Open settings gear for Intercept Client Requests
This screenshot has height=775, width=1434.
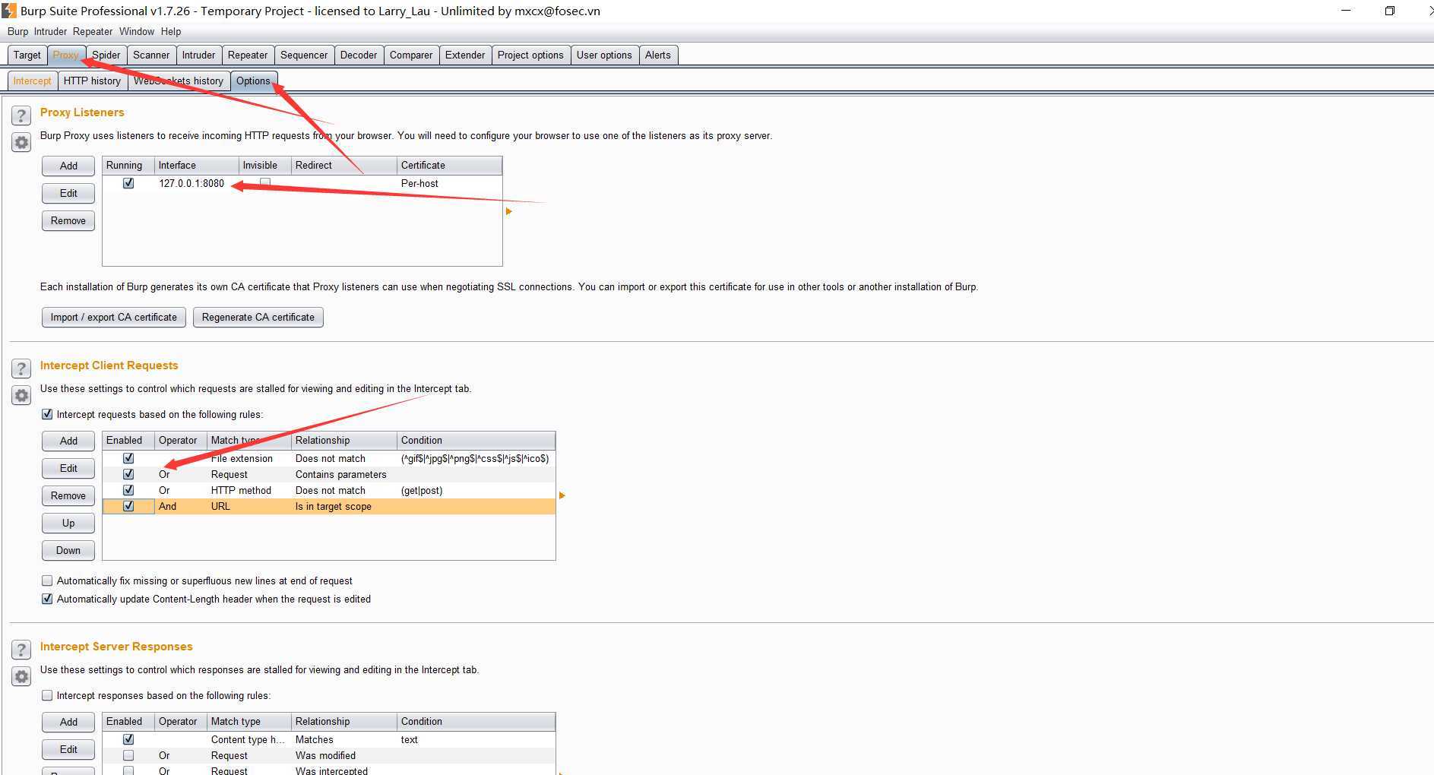[x=21, y=395]
